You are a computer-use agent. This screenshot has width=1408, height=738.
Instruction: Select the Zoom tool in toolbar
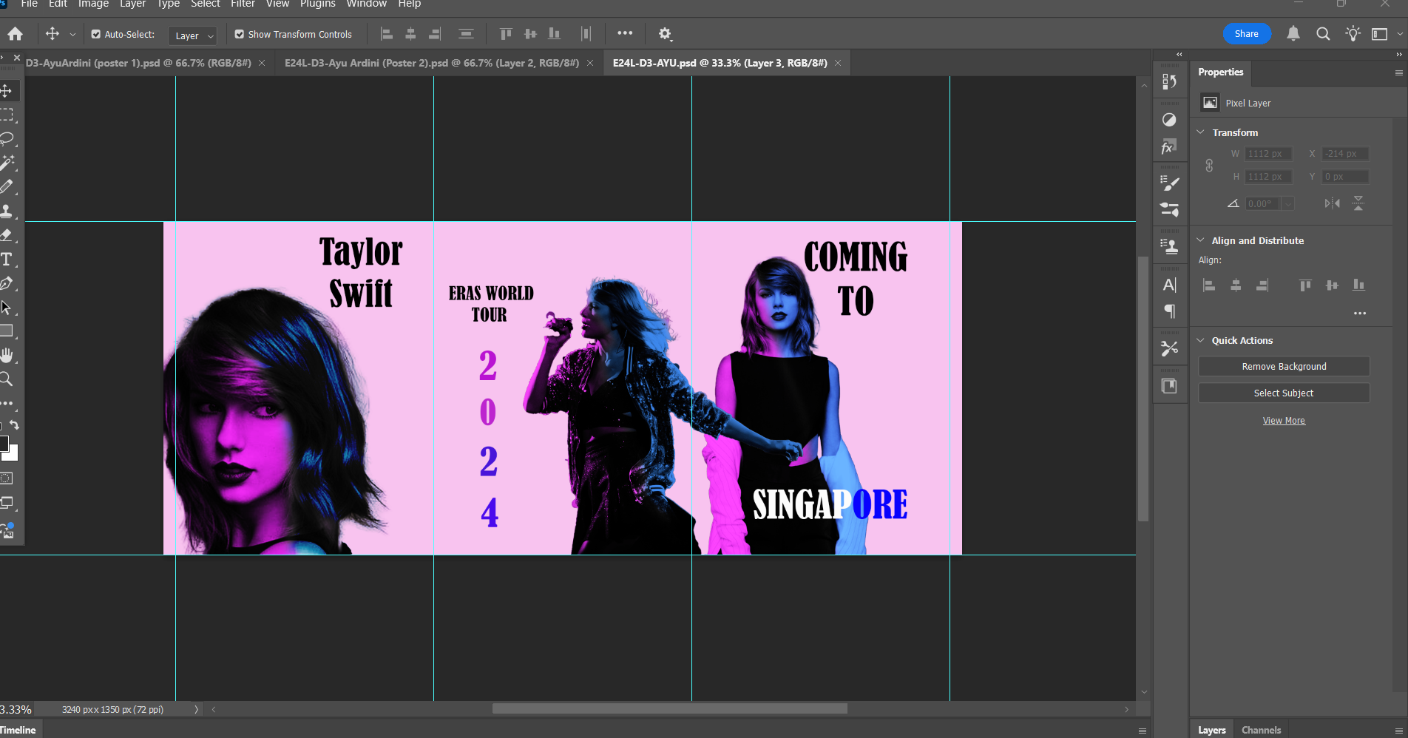(x=7, y=379)
